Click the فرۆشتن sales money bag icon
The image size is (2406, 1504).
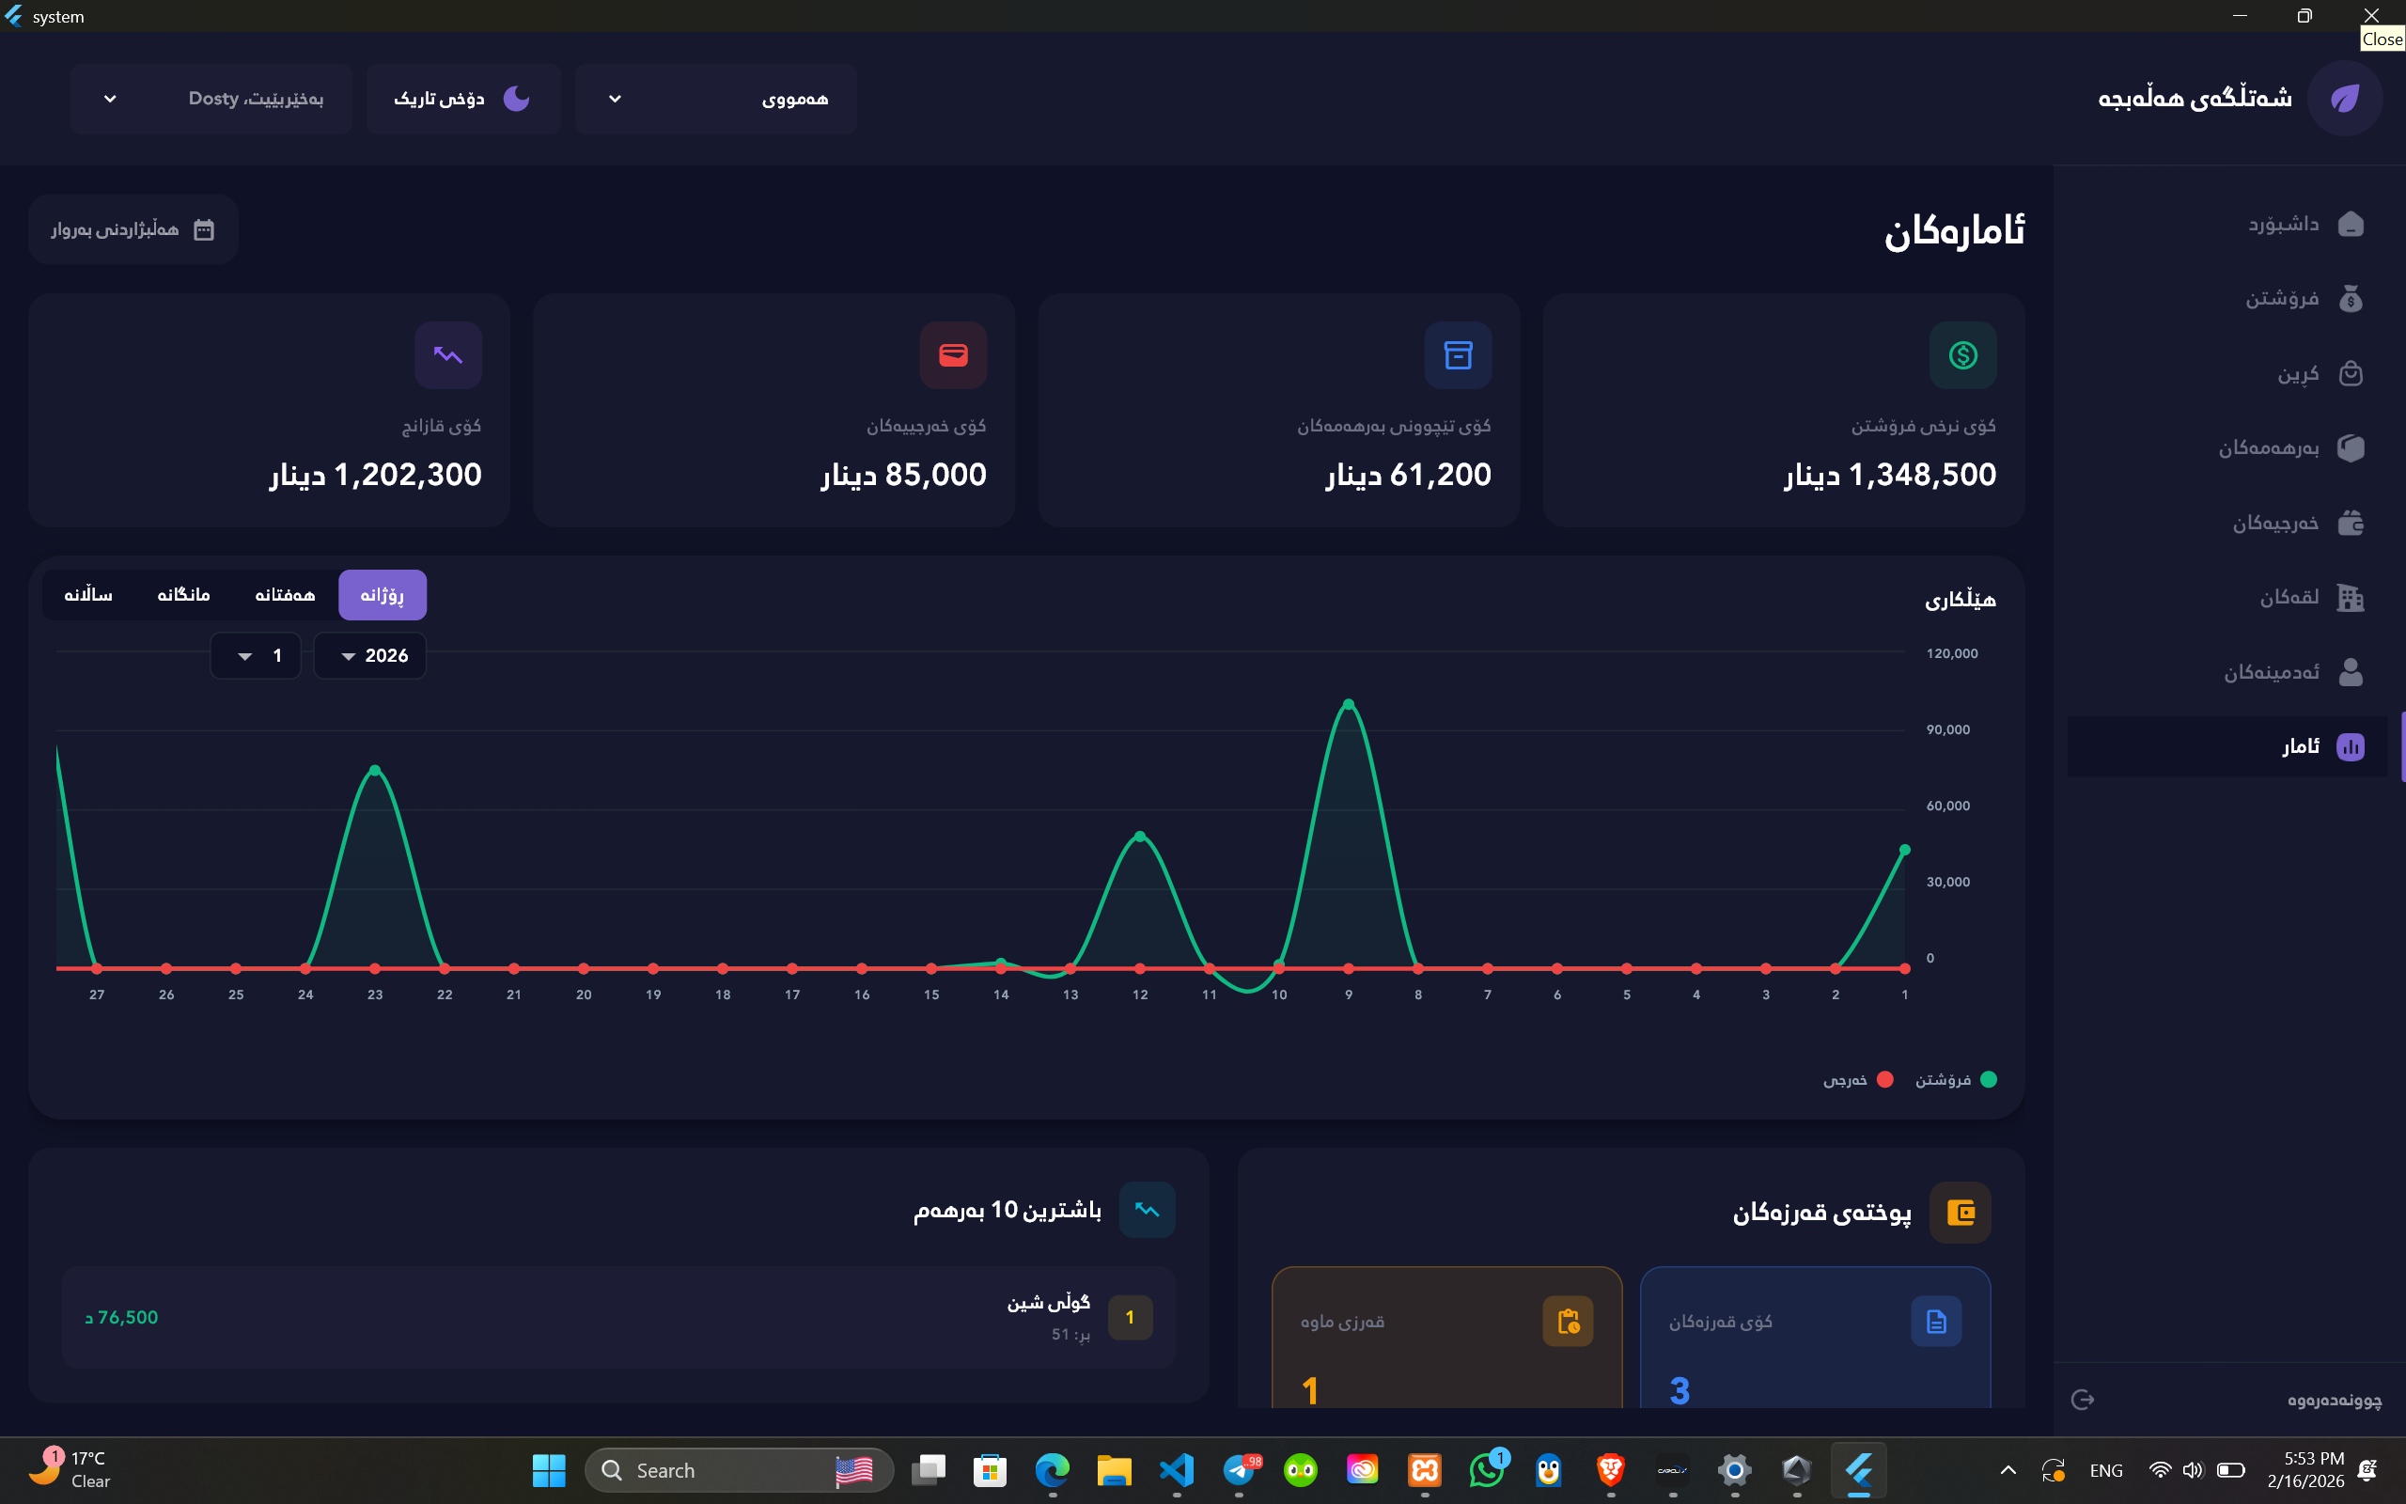click(x=2350, y=298)
